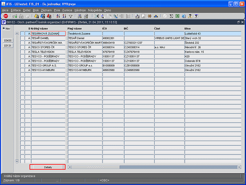Click the magnifier search icon in toolbar

pos(116,16)
